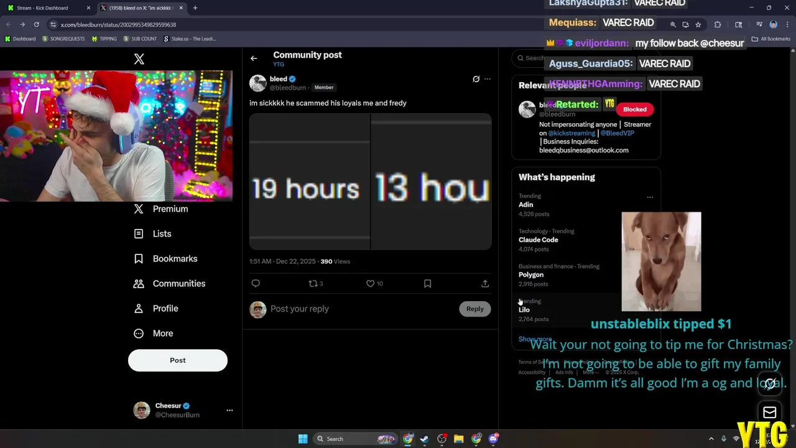This screenshot has height=448, width=796.
Task: Open Chrome profile avatar
Action: tap(774, 25)
